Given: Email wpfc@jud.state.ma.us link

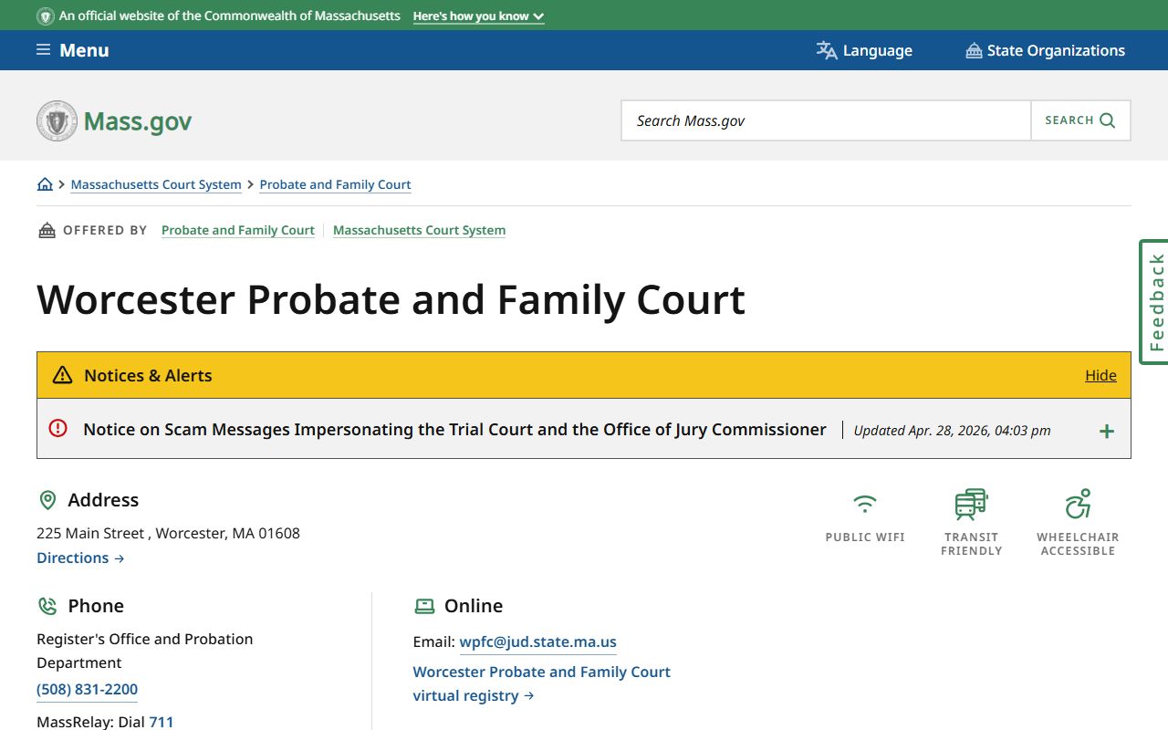Looking at the screenshot, I should (x=537, y=642).
